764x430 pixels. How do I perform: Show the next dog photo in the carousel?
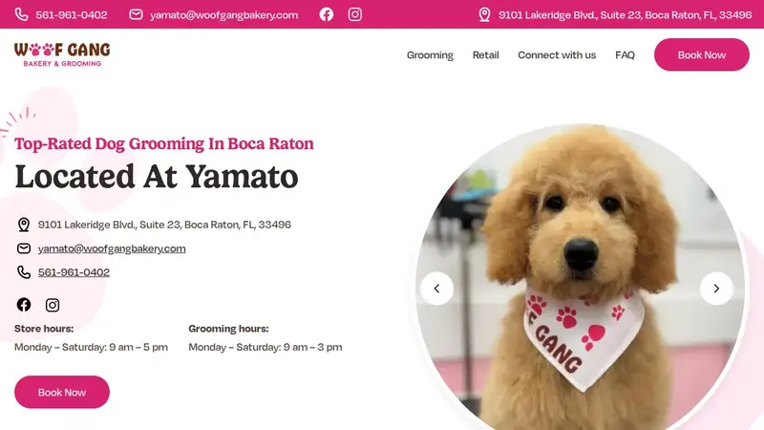pyautogui.click(x=716, y=289)
